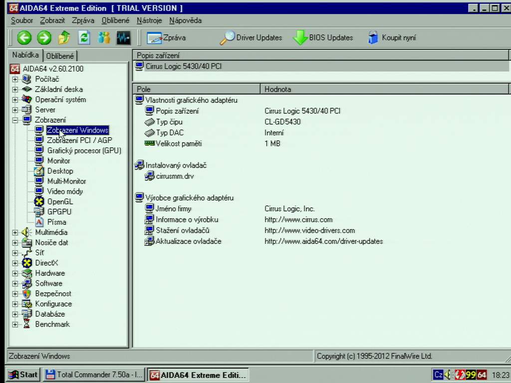This screenshot has height=383, width=511.
Task: Select the Desktop tree item
Action: point(60,171)
